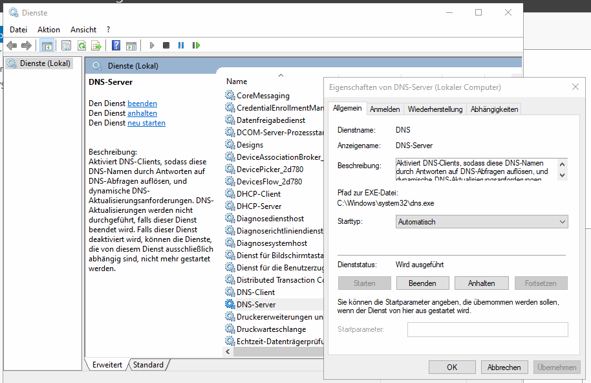Click the forward navigation arrow
The width and height of the screenshot is (591, 383).
[25, 45]
